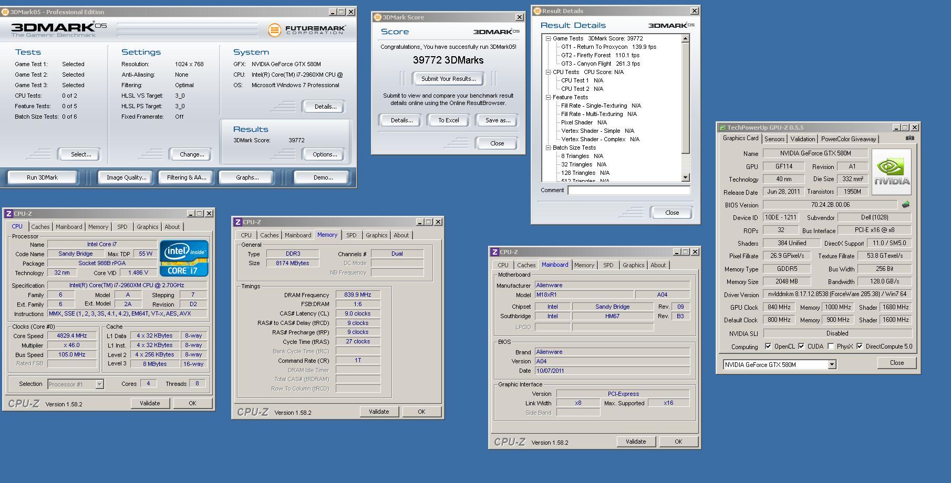Launch the Demo... button

[323, 177]
